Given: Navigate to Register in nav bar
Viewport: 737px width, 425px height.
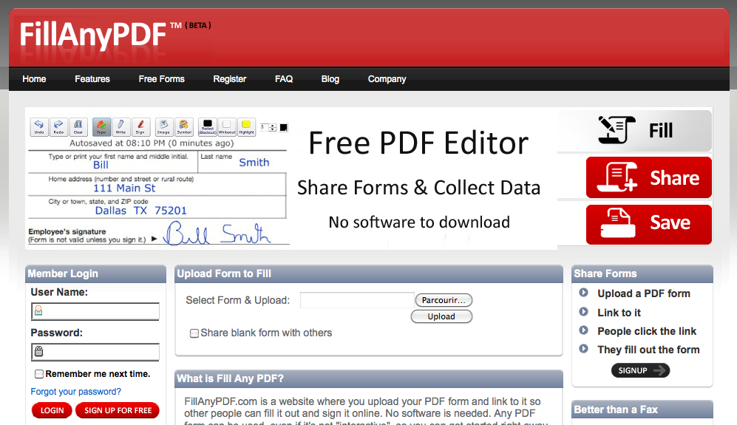Looking at the screenshot, I should (229, 79).
